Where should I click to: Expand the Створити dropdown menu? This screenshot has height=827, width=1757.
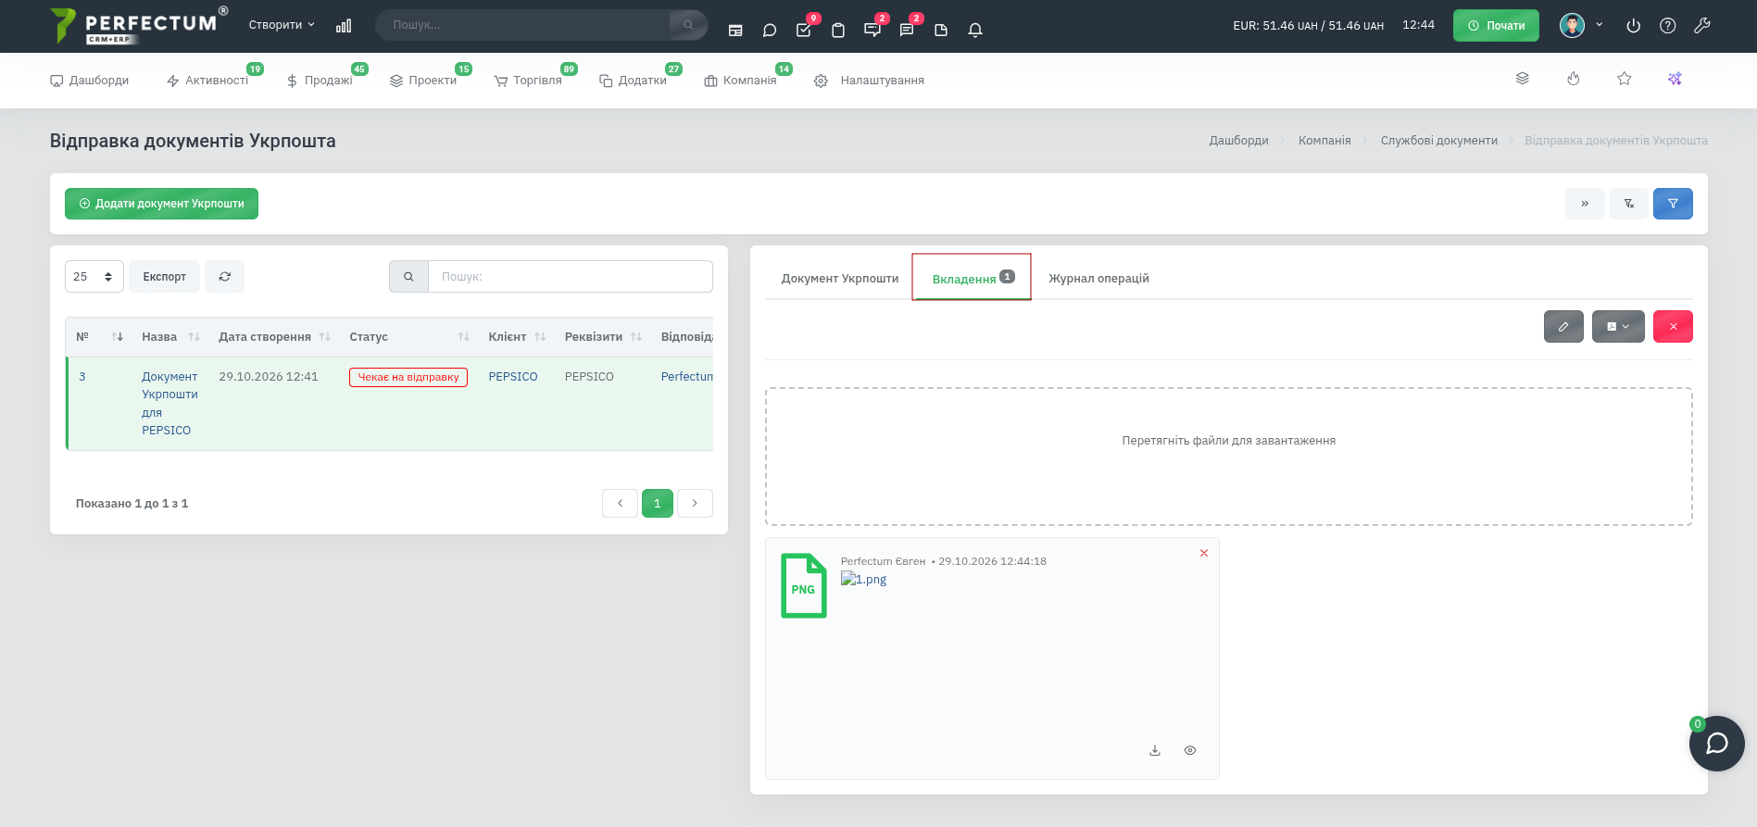(x=282, y=25)
